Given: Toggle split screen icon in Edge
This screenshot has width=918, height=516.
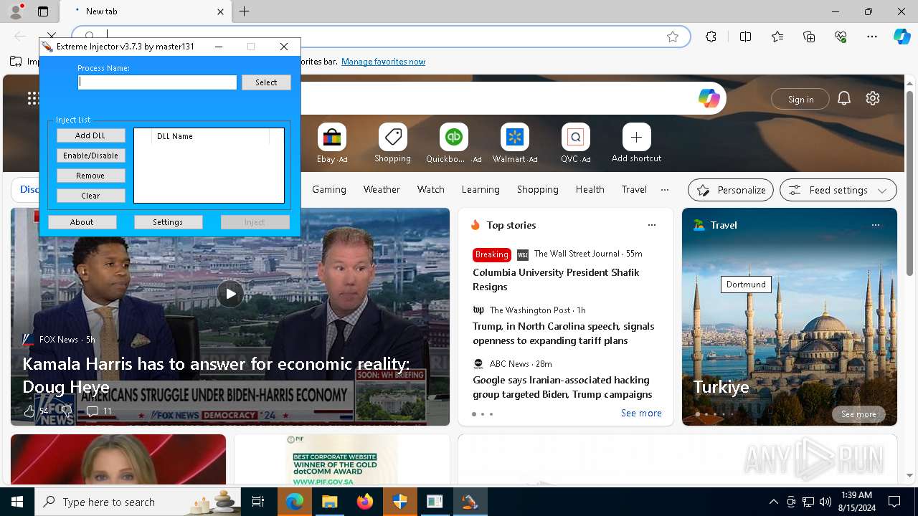Looking at the screenshot, I should tap(745, 37).
